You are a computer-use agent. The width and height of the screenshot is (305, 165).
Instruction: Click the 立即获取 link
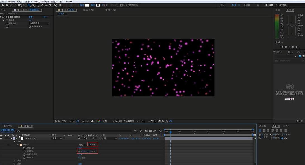click(290, 99)
